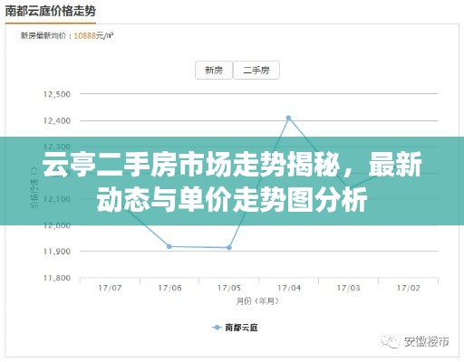
Task: Click the 17/04 peak data point
Action: click(288, 118)
